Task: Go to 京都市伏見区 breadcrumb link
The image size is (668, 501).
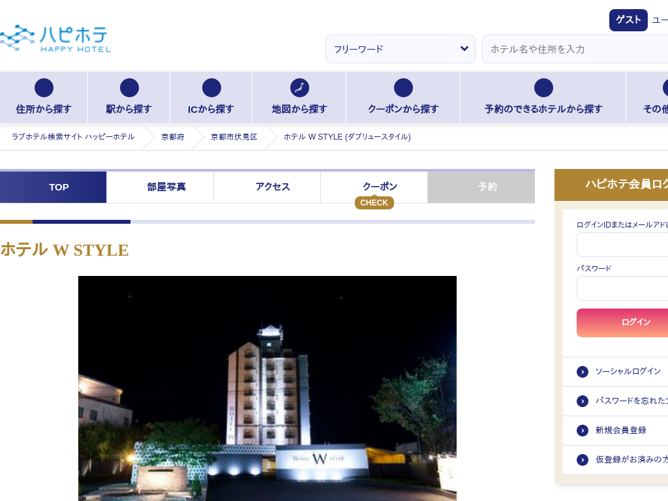Action: point(234,137)
